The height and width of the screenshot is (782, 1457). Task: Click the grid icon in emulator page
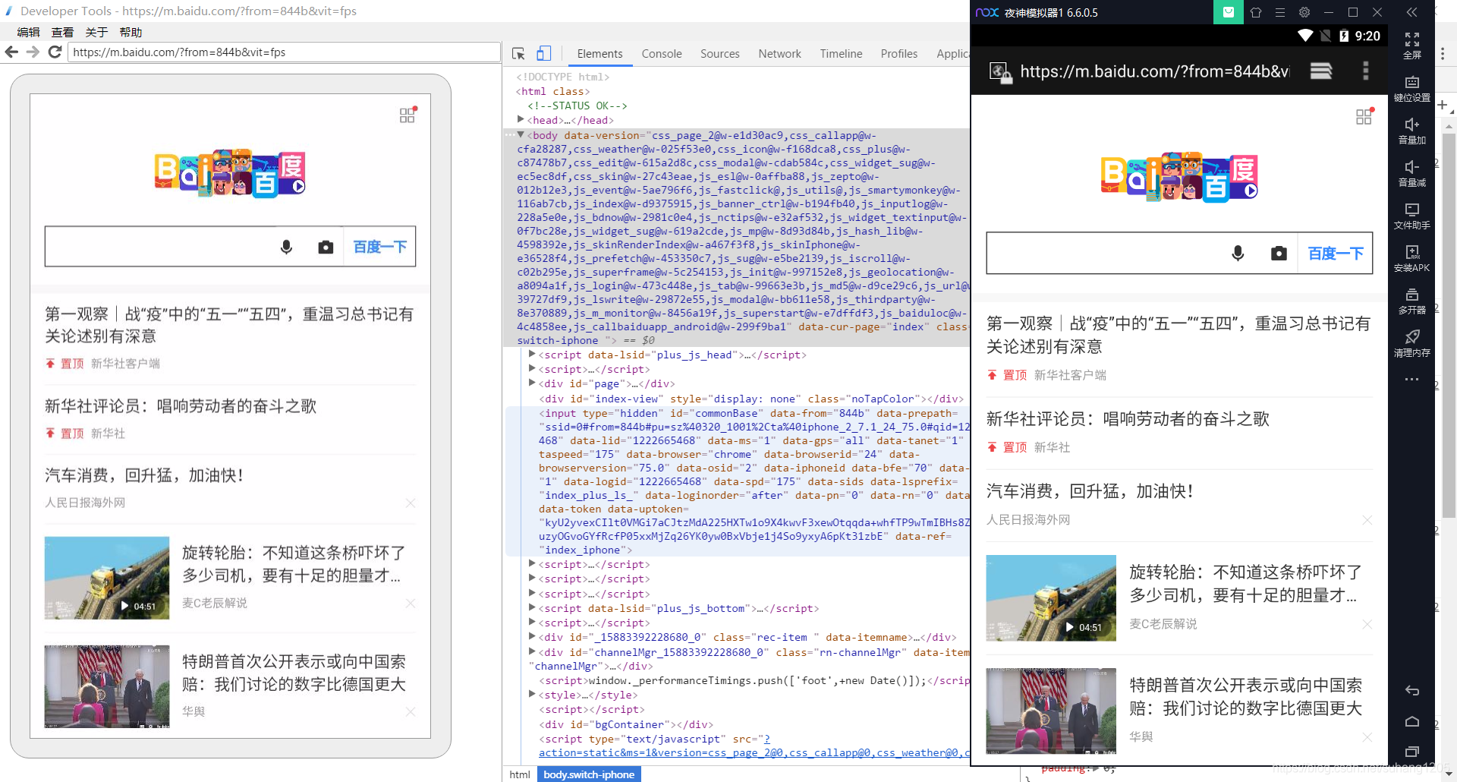coord(1364,116)
